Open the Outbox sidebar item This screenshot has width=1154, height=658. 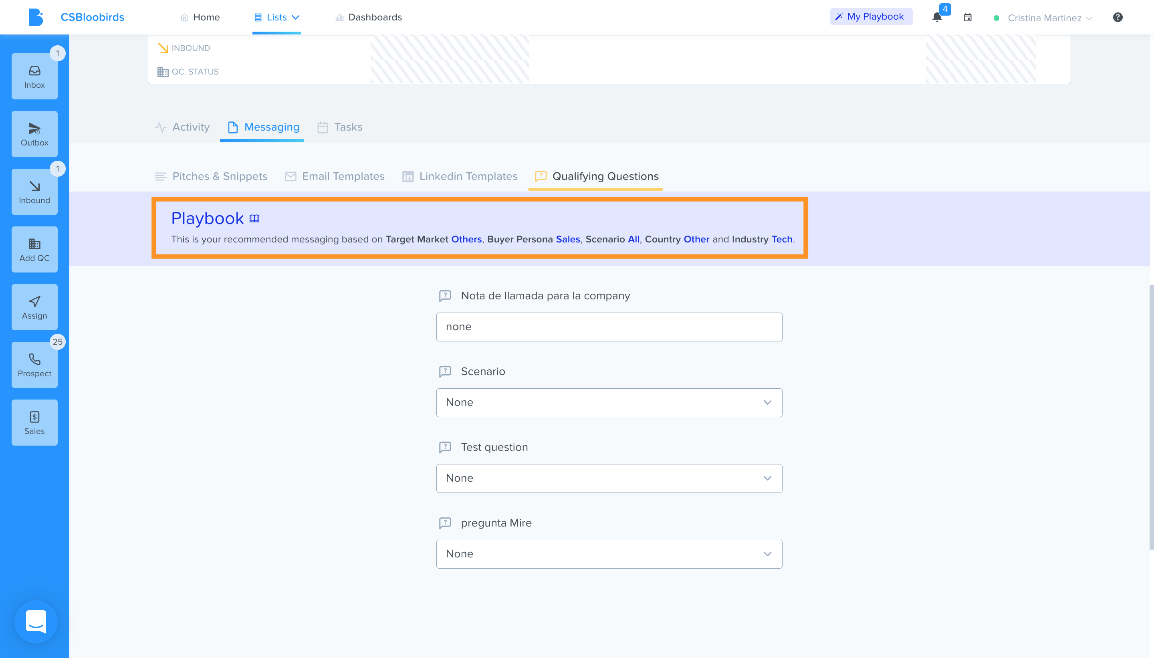tap(34, 134)
